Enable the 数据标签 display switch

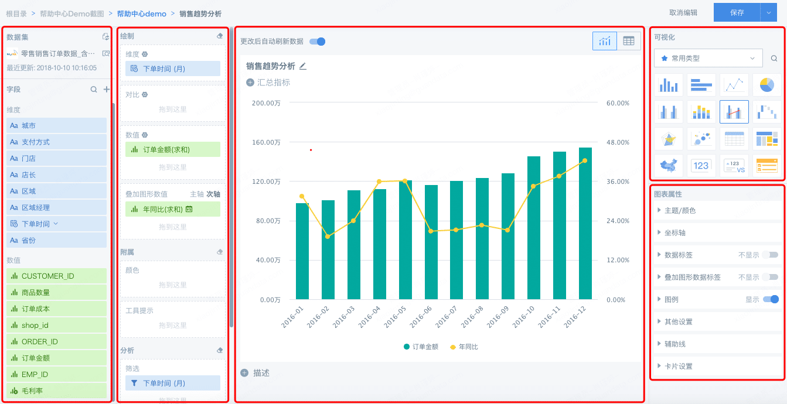(771, 255)
